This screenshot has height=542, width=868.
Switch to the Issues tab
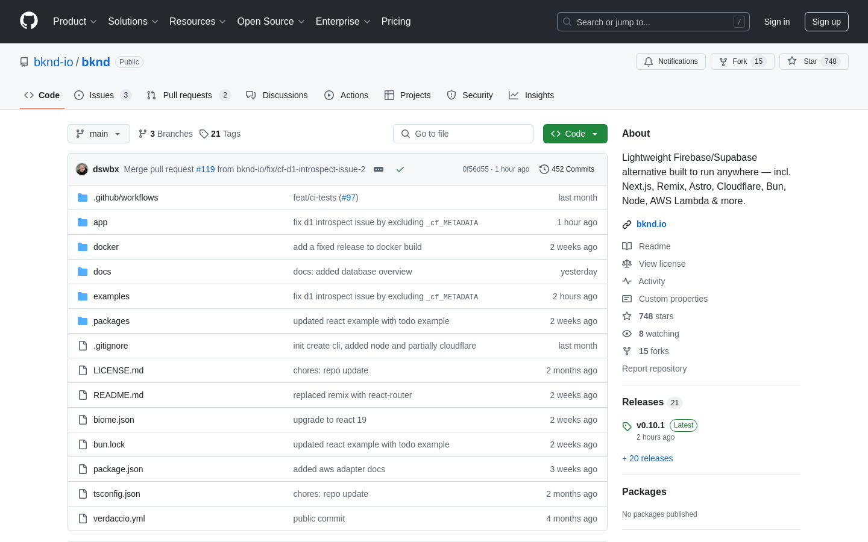click(102, 95)
